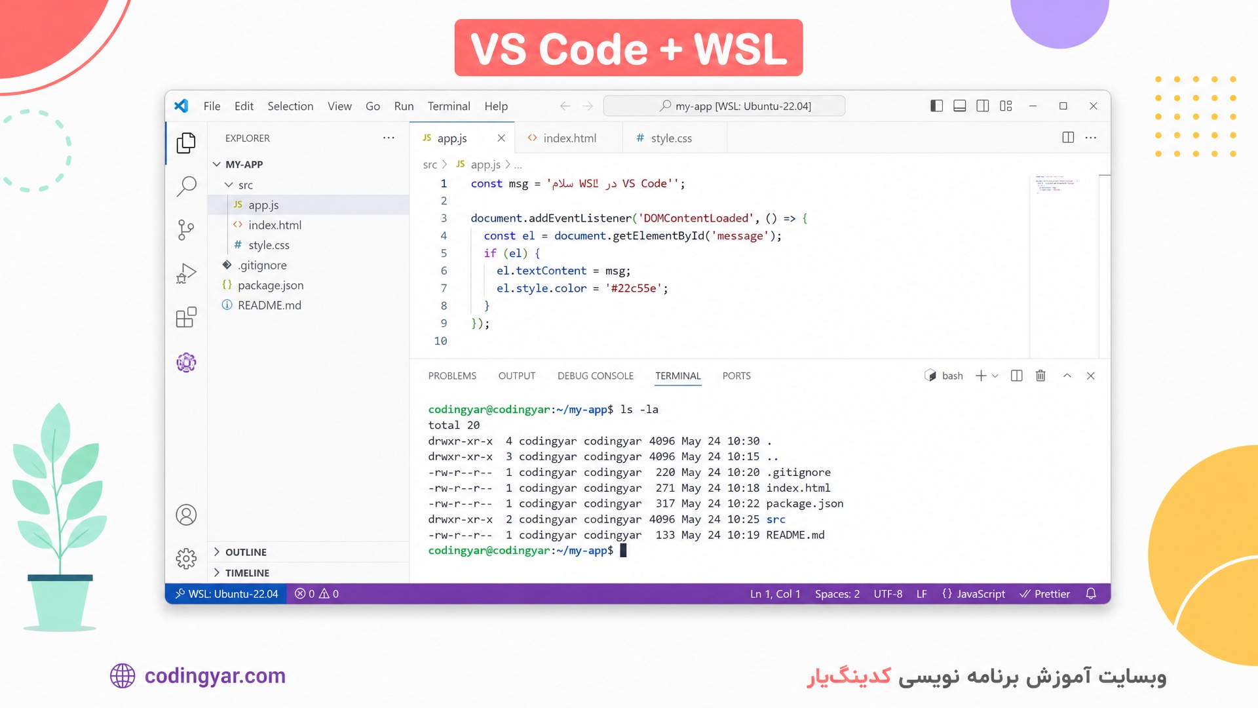
Task: Split the editor to the right
Action: click(1068, 138)
